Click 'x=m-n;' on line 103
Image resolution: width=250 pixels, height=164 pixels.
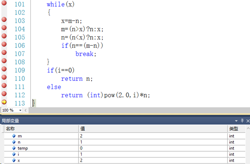pyautogui.click(x=71, y=21)
